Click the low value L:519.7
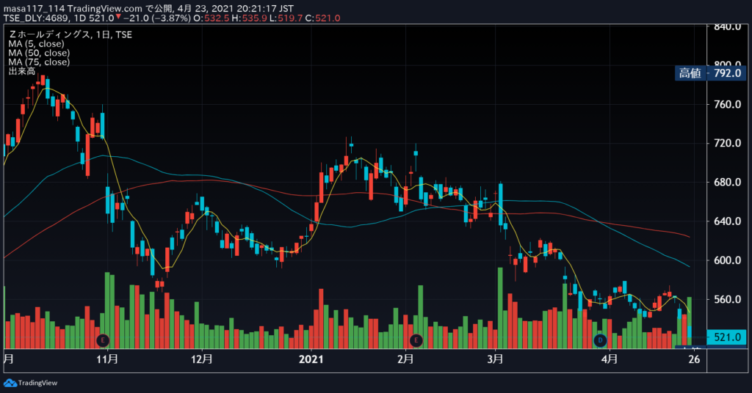This screenshot has height=393, width=752. [286, 18]
